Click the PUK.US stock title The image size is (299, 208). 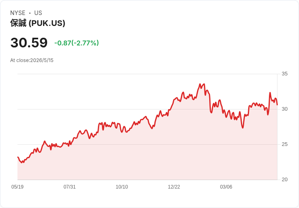37,23
